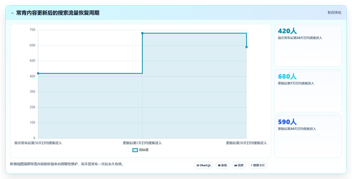Click the 680人 stat value
352x179 pixels.
pyautogui.click(x=287, y=77)
